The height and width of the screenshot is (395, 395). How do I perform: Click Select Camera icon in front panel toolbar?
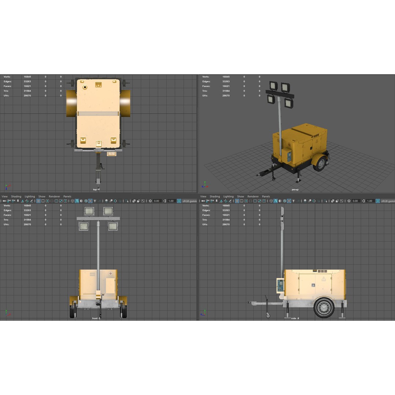[x=4, y=201]
